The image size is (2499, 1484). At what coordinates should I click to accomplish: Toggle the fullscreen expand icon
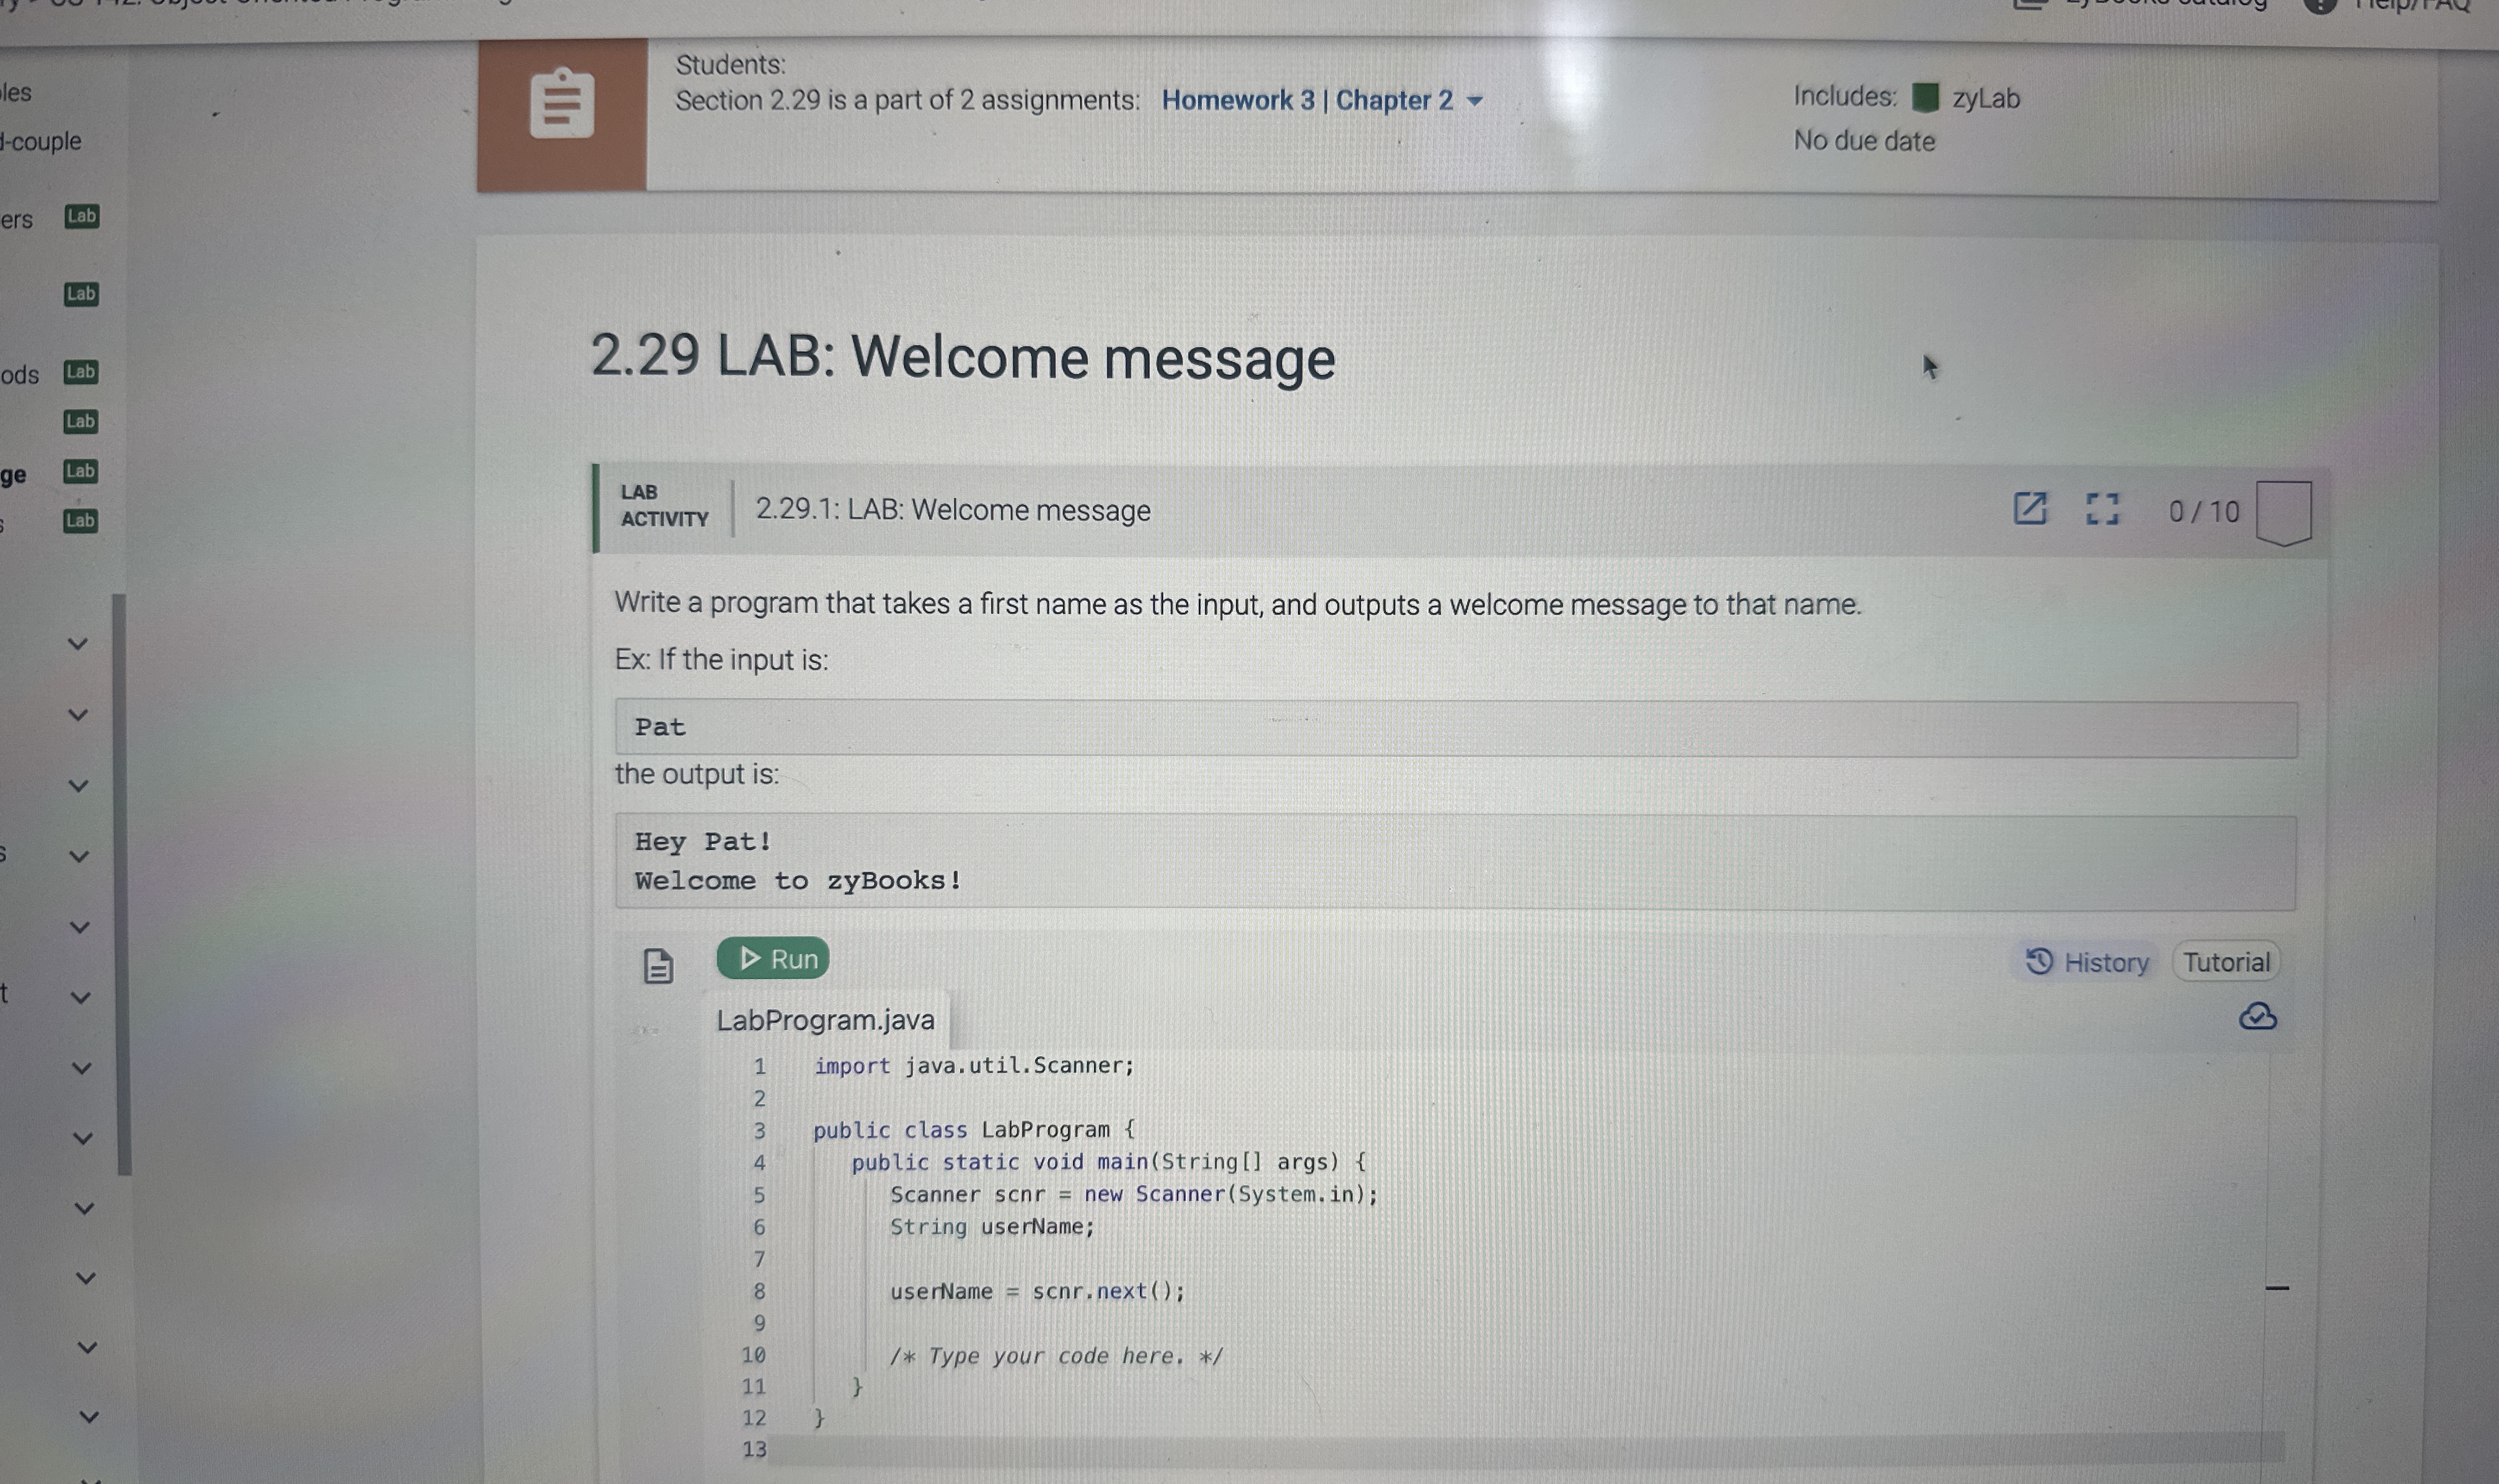coord(2102,509)
